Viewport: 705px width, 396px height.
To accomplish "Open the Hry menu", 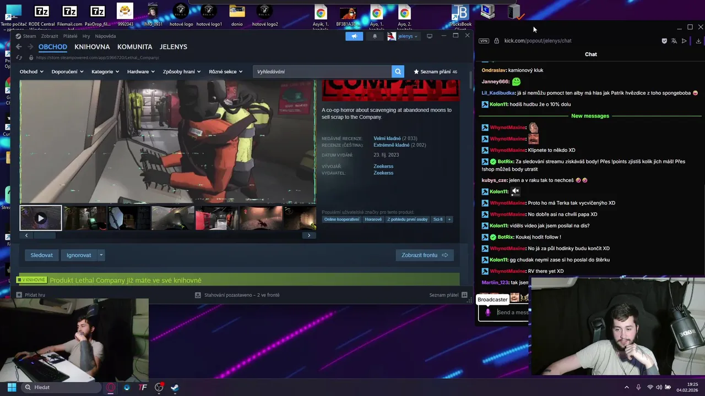I will (x=86, y=36).
